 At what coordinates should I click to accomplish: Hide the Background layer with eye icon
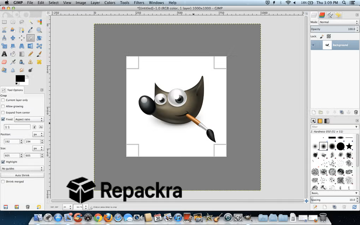point(313,45)
